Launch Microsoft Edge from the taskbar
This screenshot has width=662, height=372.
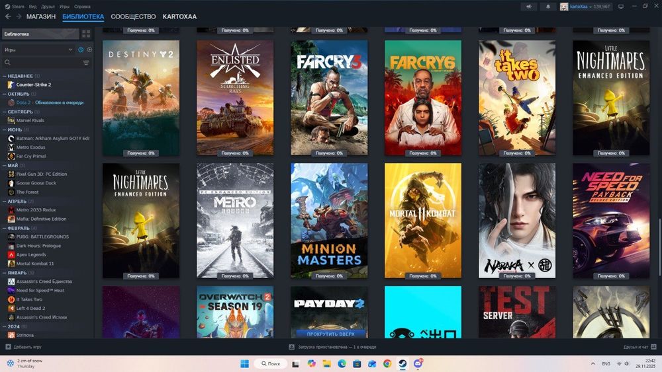(342, 363)
